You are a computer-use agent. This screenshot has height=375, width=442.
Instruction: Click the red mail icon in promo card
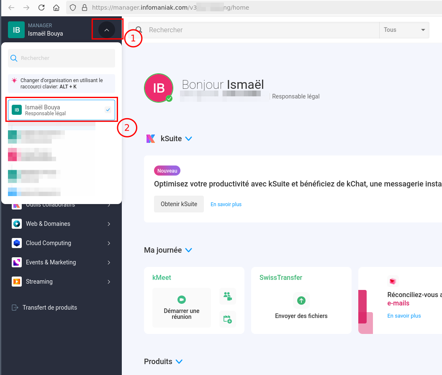coord(393,281)
